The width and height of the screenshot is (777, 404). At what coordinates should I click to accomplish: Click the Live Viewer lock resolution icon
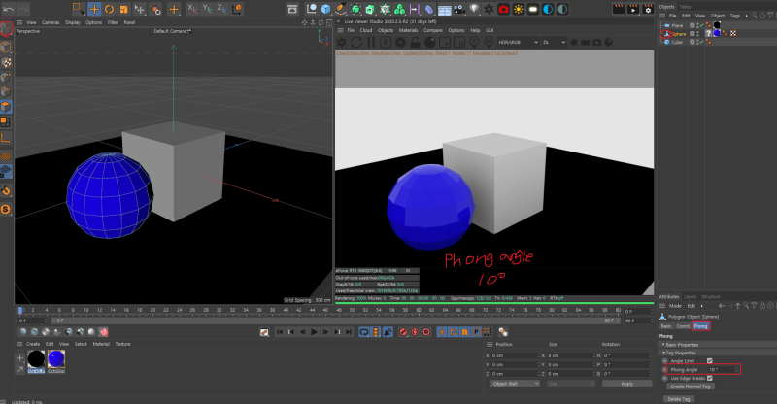415,43
